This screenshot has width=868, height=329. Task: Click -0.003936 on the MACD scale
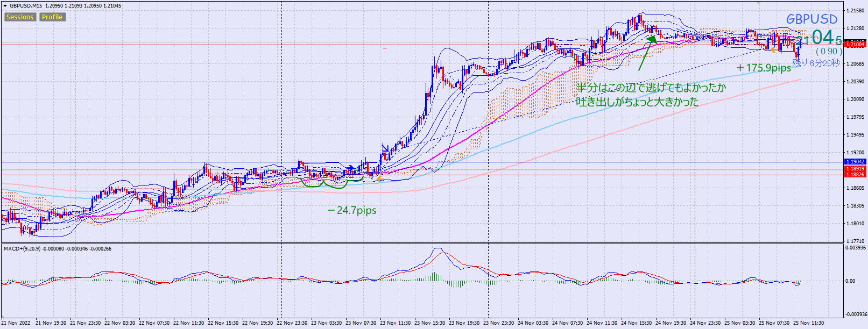856,314
